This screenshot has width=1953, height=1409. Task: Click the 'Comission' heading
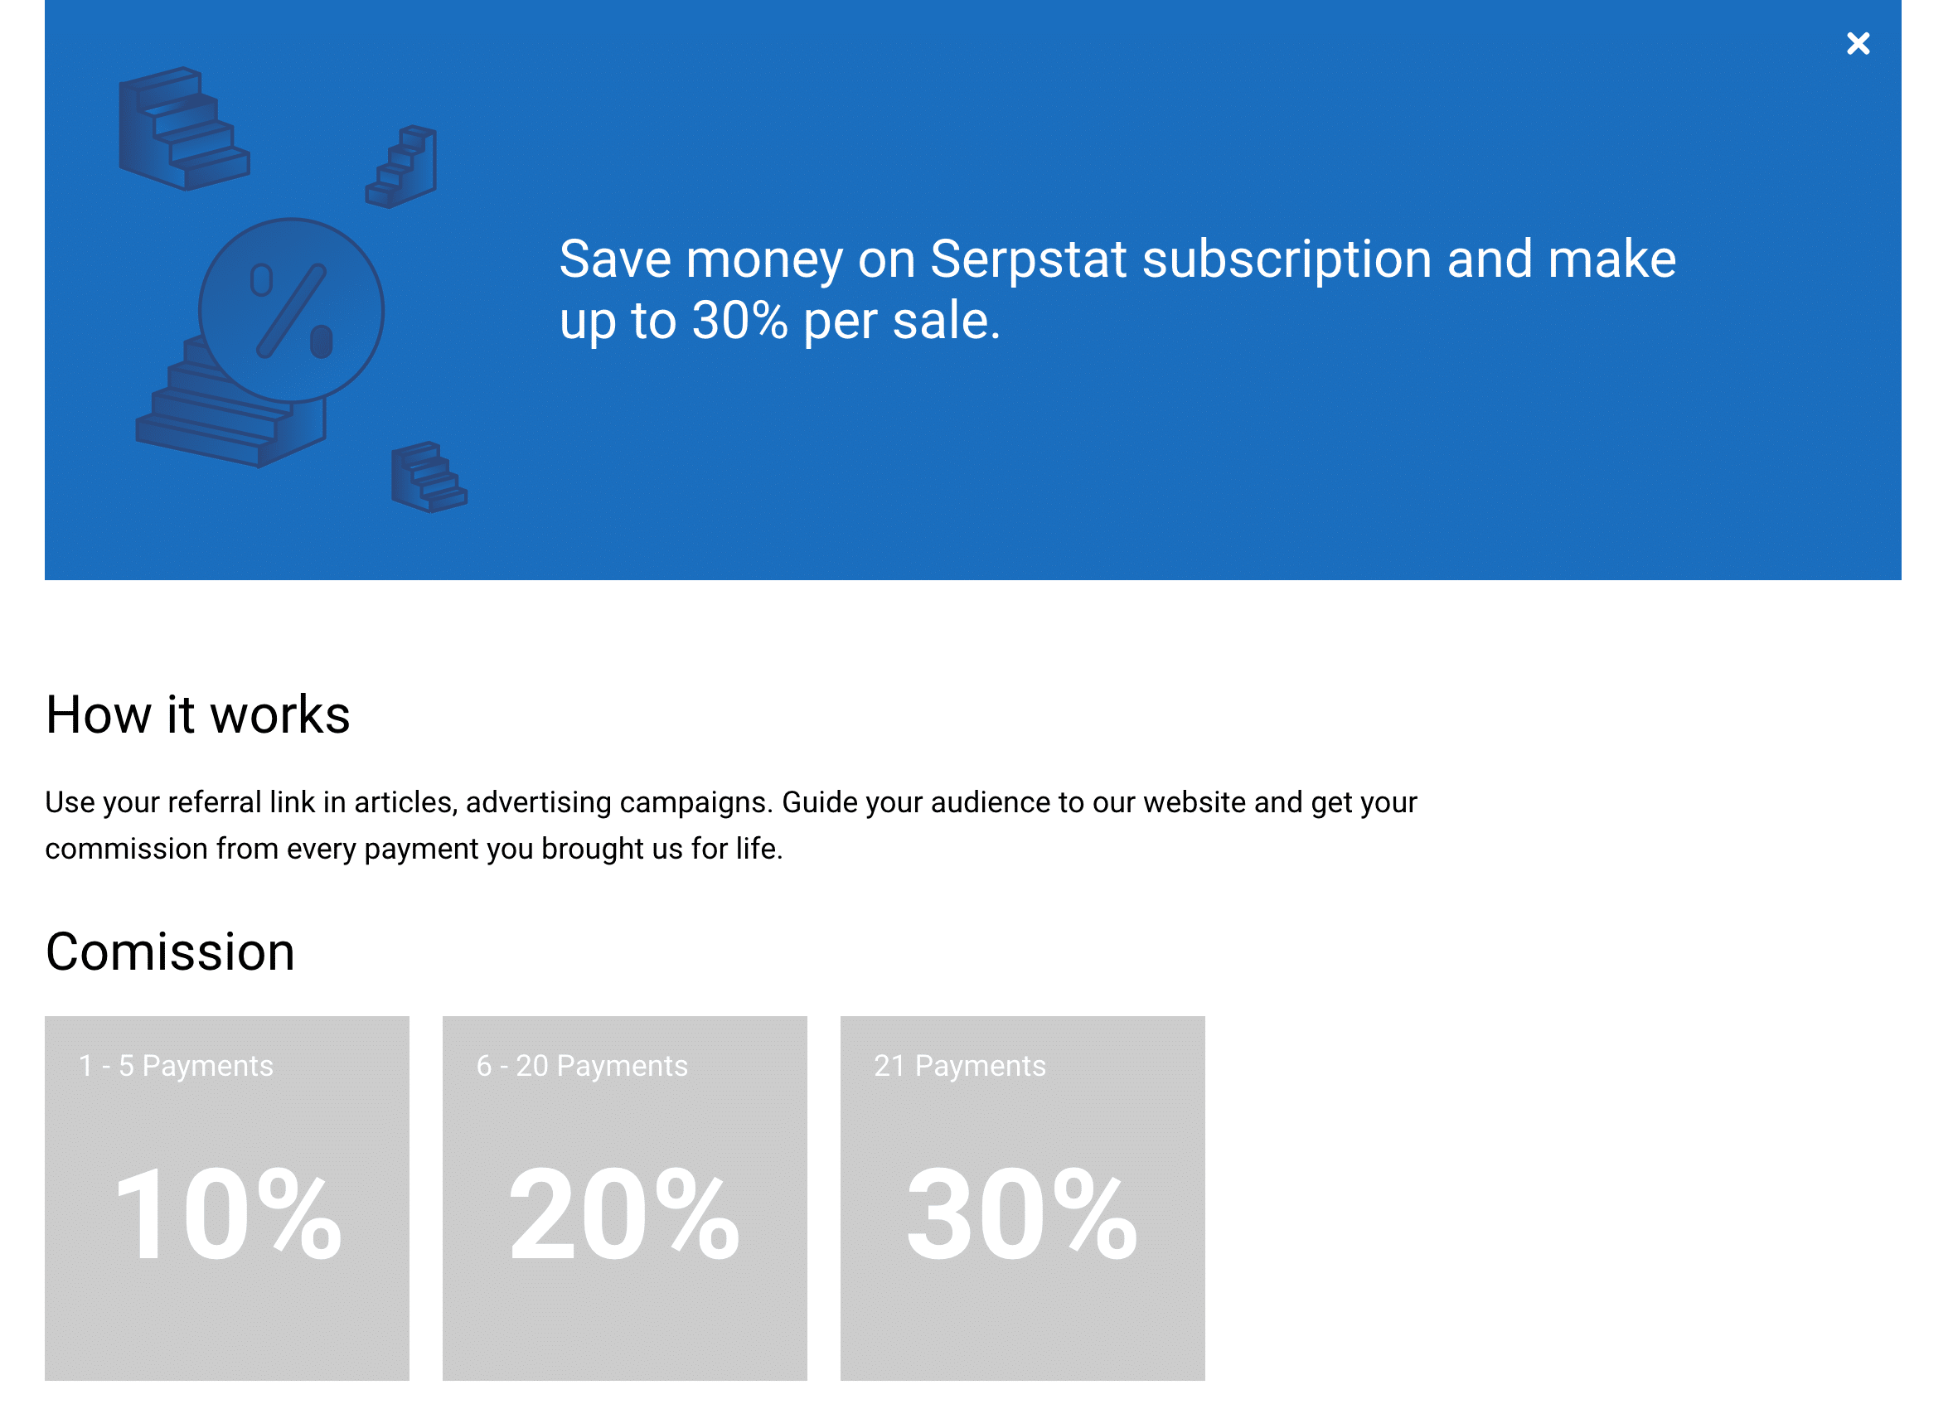(x=171, y=954)
